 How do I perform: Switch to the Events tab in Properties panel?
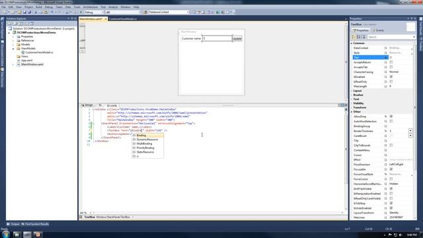[x=379, y=30]
